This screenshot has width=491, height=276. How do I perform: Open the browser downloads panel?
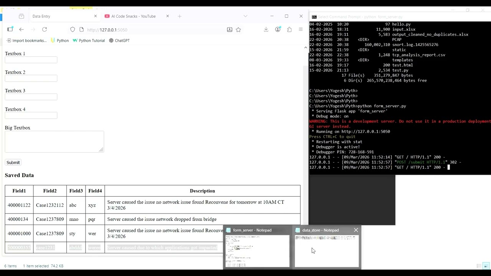[266, 30]
